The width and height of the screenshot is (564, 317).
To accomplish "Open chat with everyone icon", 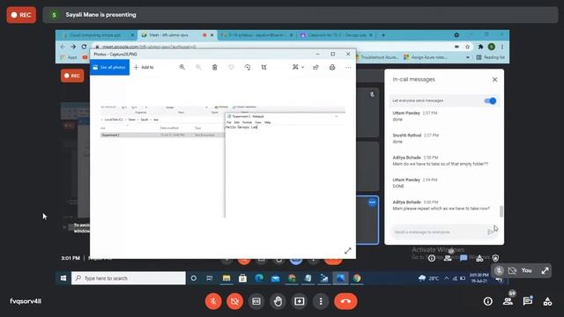I will (528, 301).
